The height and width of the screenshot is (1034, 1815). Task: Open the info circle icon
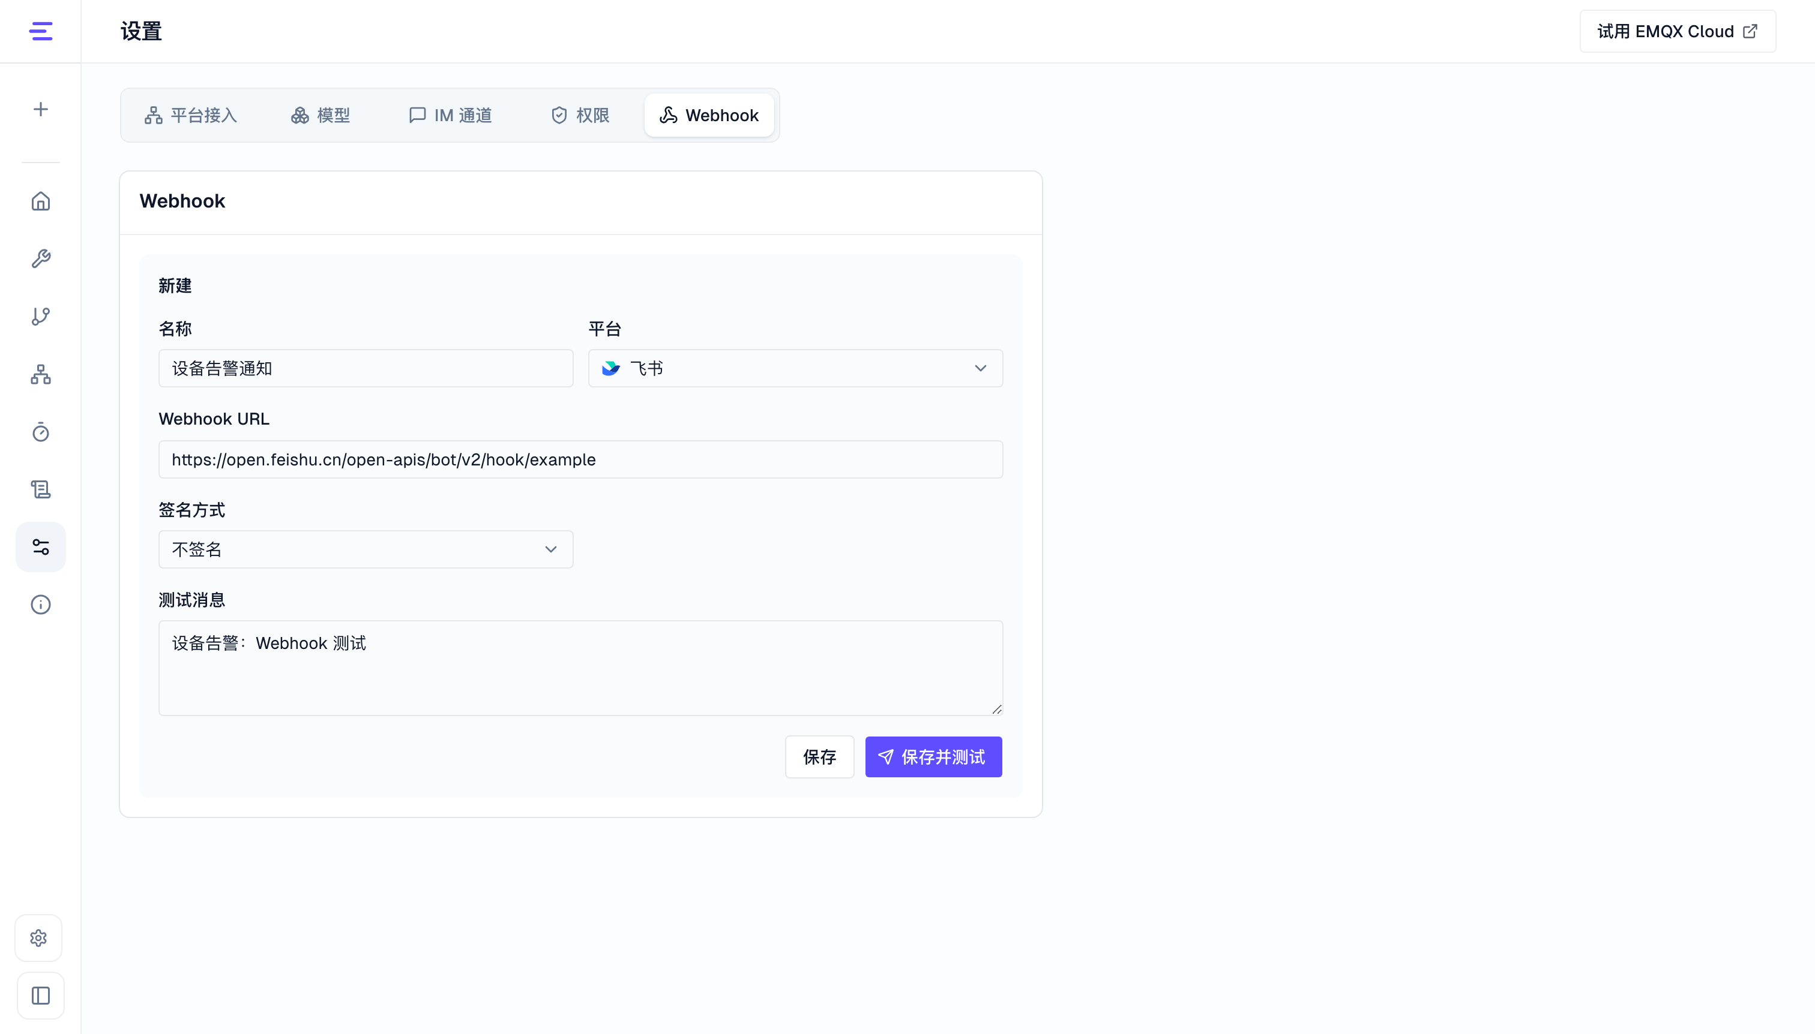coord(40,605)
